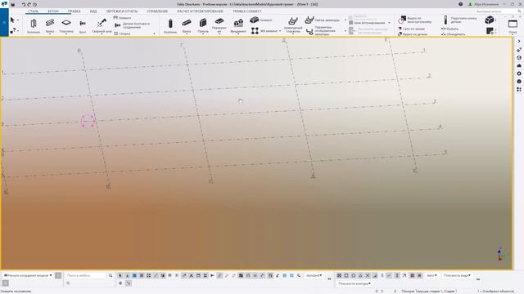
Task: Open the УПРАВЛЕНИЕ ribbon tab
Action: pyautogui.click(x=157, y=11)
